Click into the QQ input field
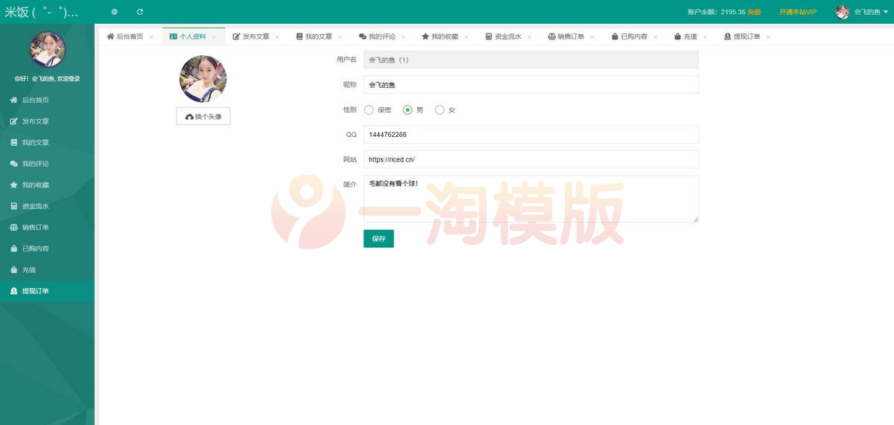Screen dimensions: 894x425 coord(530,135)
